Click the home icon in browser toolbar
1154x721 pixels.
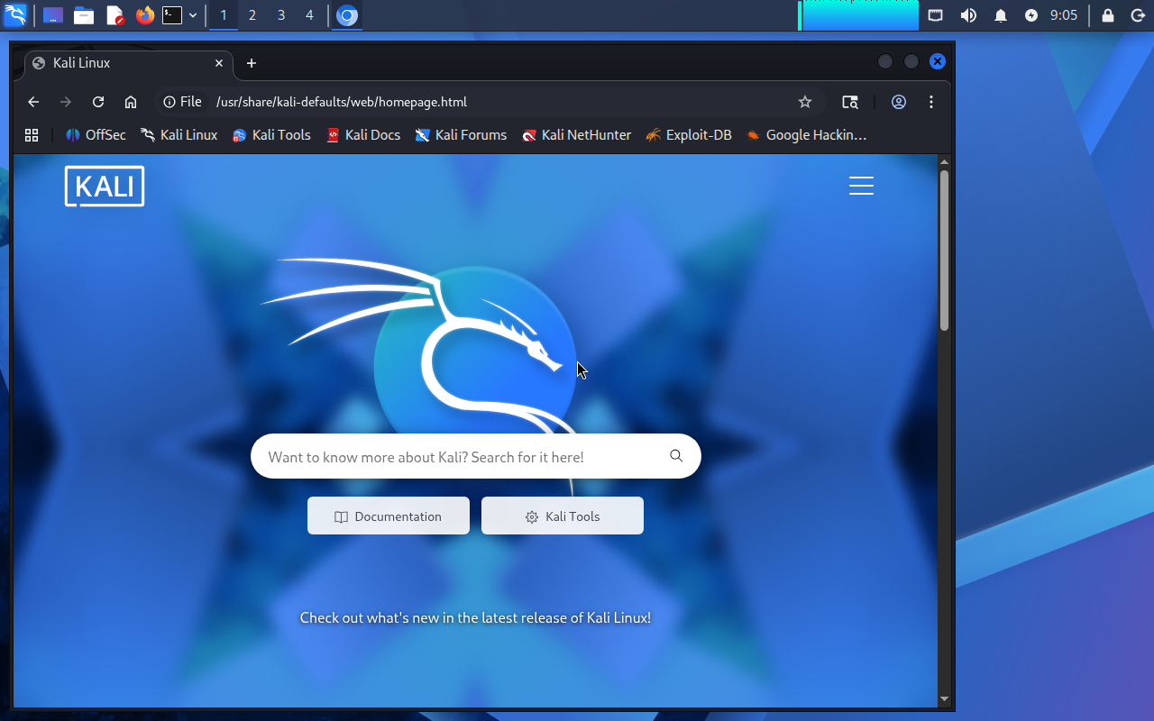pyautogui.click(x=131, y=102)
